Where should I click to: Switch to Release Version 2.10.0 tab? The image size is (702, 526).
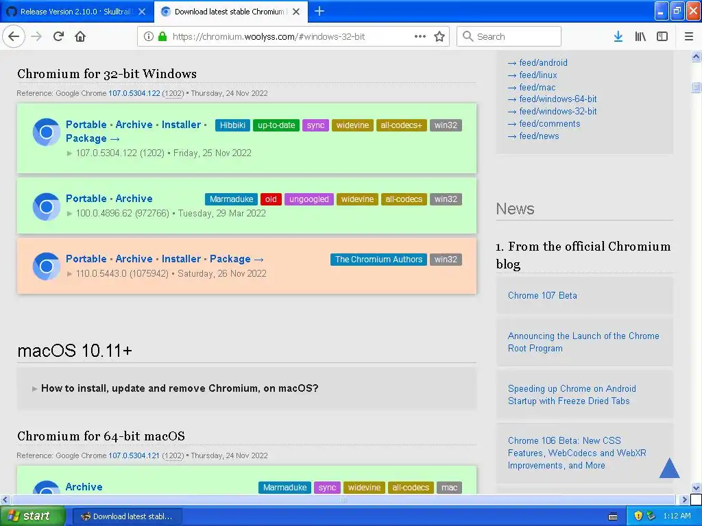pos(77,12)
